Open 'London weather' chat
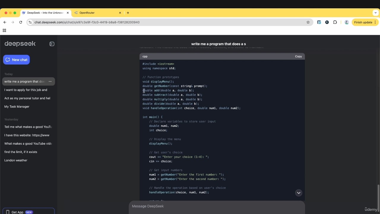This screenshot has width=380, height=214. [x=16, y=160]
